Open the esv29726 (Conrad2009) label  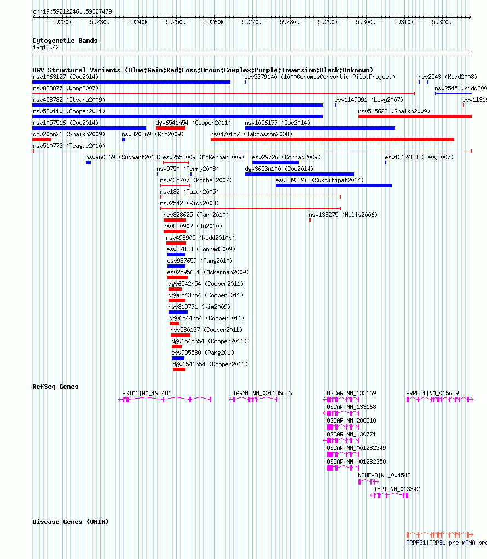tap(286, 157)
